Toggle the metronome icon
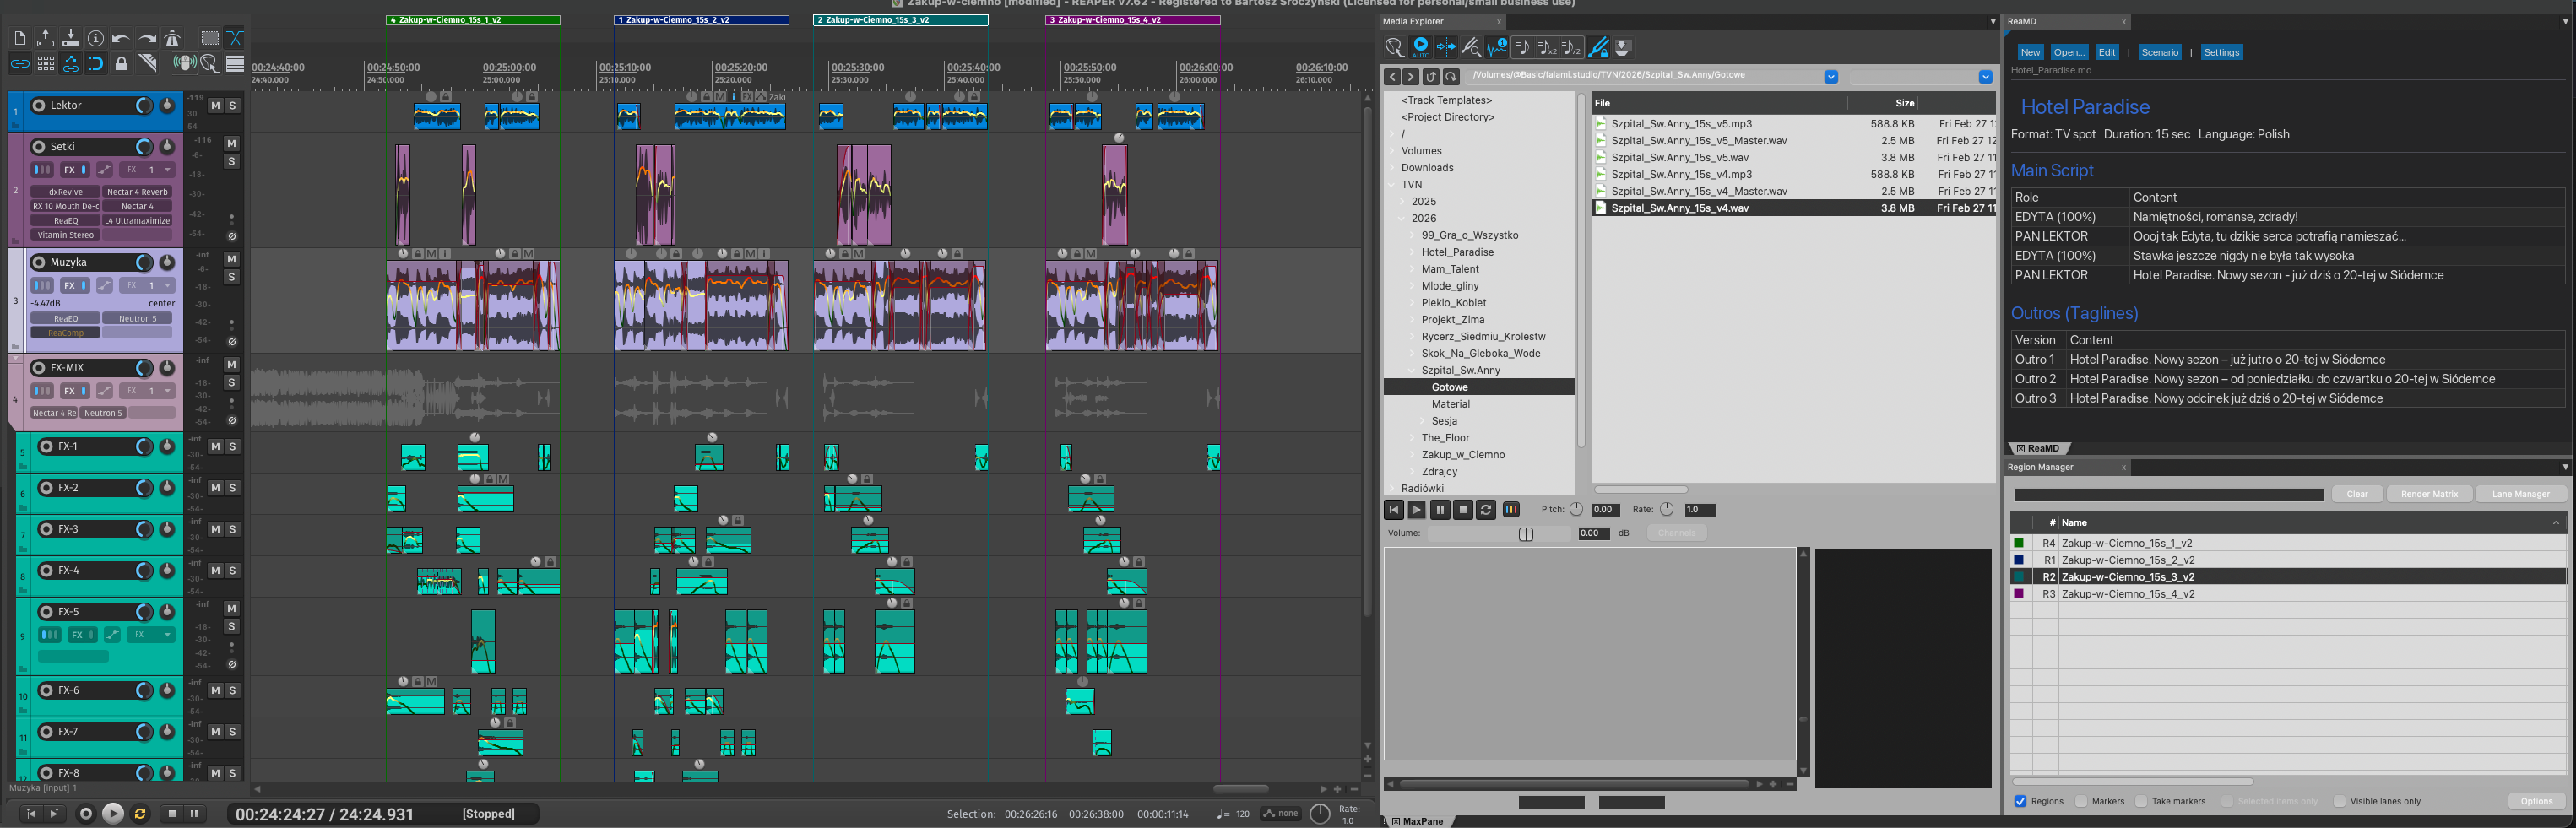The width and height of the screenshot is (2576, 828). point(172,38)
